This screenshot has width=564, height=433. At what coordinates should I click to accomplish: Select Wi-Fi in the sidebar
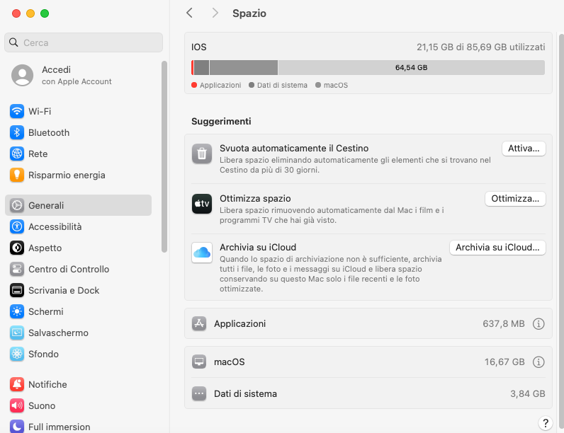click(x=78, y=111)
